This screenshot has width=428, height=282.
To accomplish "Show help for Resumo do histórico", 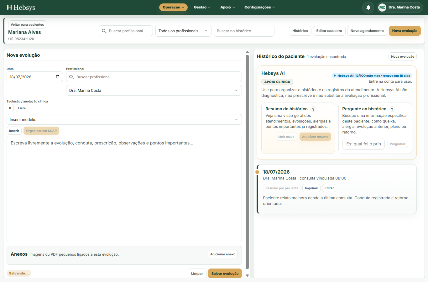I will (x=313, y=109).
